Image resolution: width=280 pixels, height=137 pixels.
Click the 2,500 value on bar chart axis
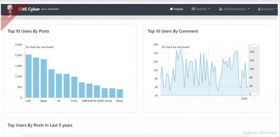click(x=19, y=44)
